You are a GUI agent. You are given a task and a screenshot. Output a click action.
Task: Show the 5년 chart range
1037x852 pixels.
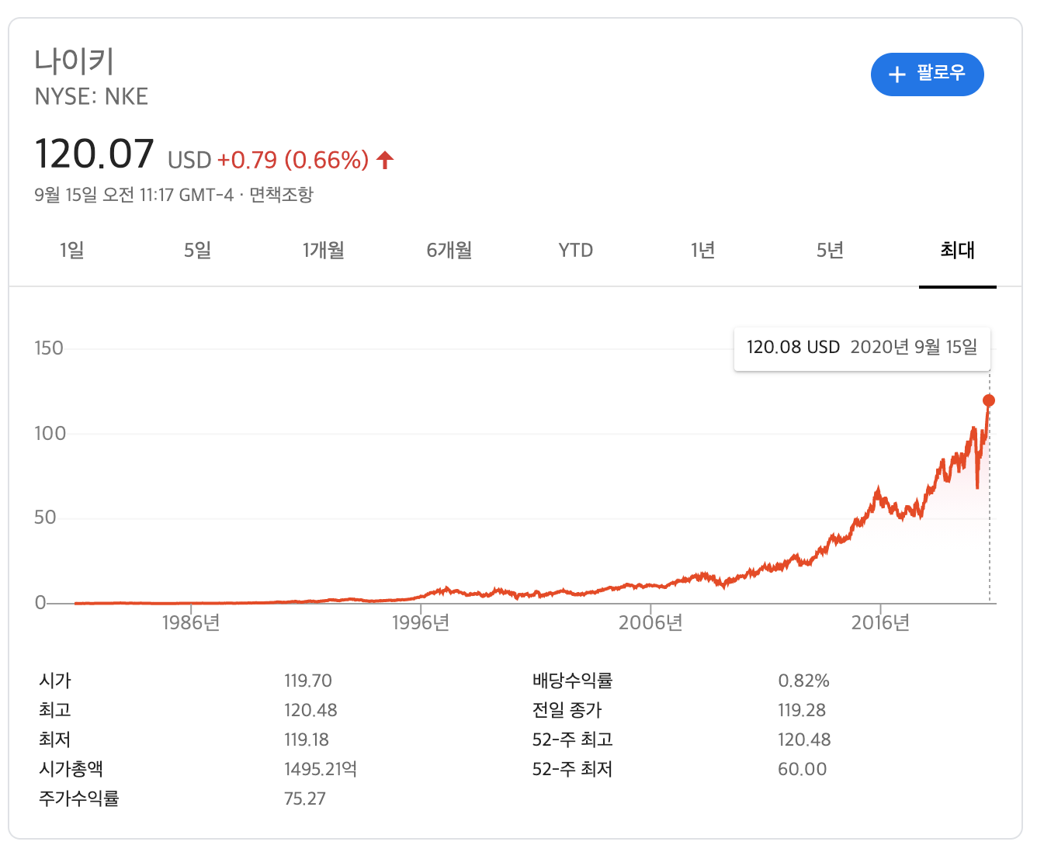point(830,250)
